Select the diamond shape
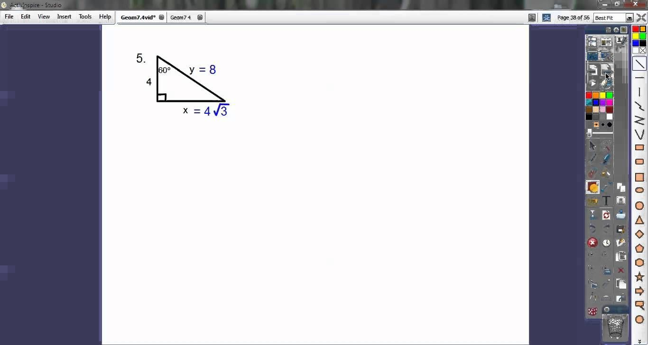 (x=639, y=234)
